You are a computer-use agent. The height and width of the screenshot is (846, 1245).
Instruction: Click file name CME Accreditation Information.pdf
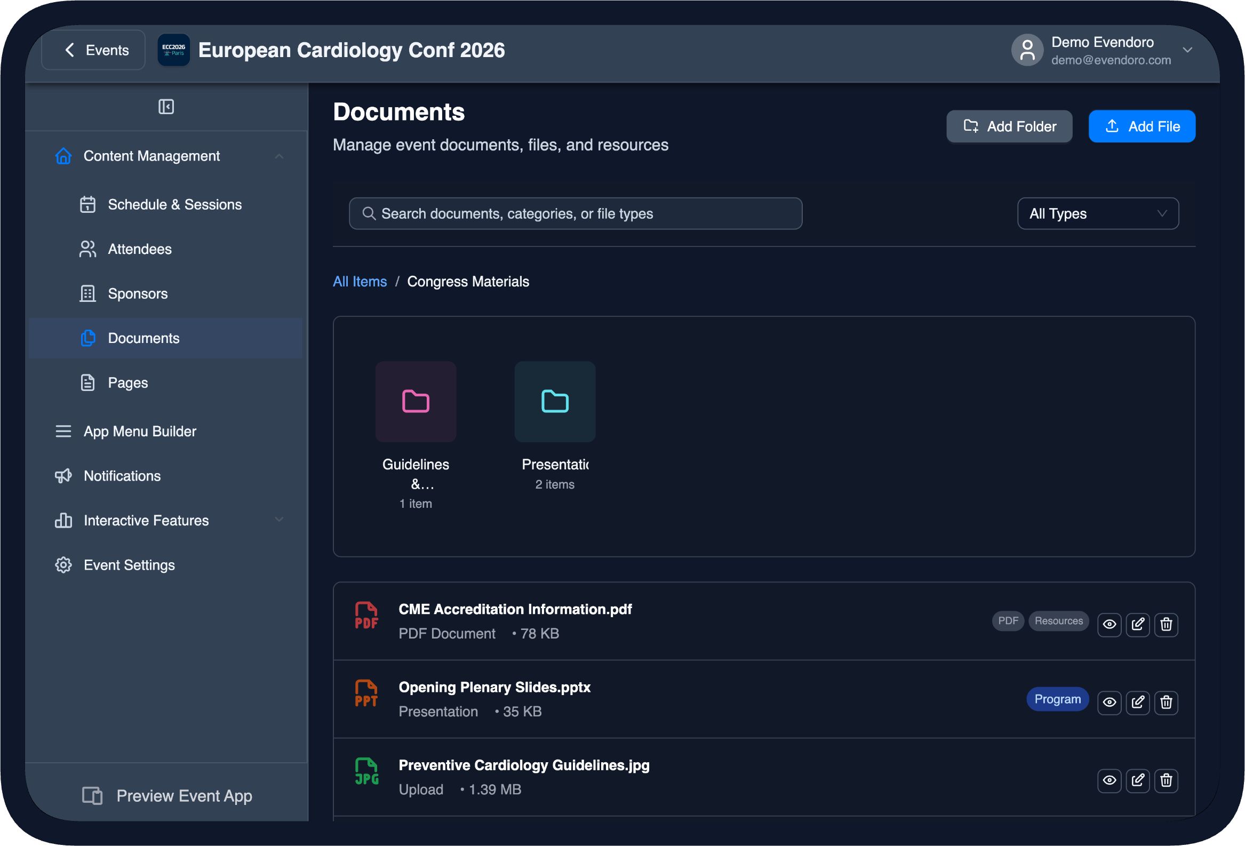[x=515, y=609]
